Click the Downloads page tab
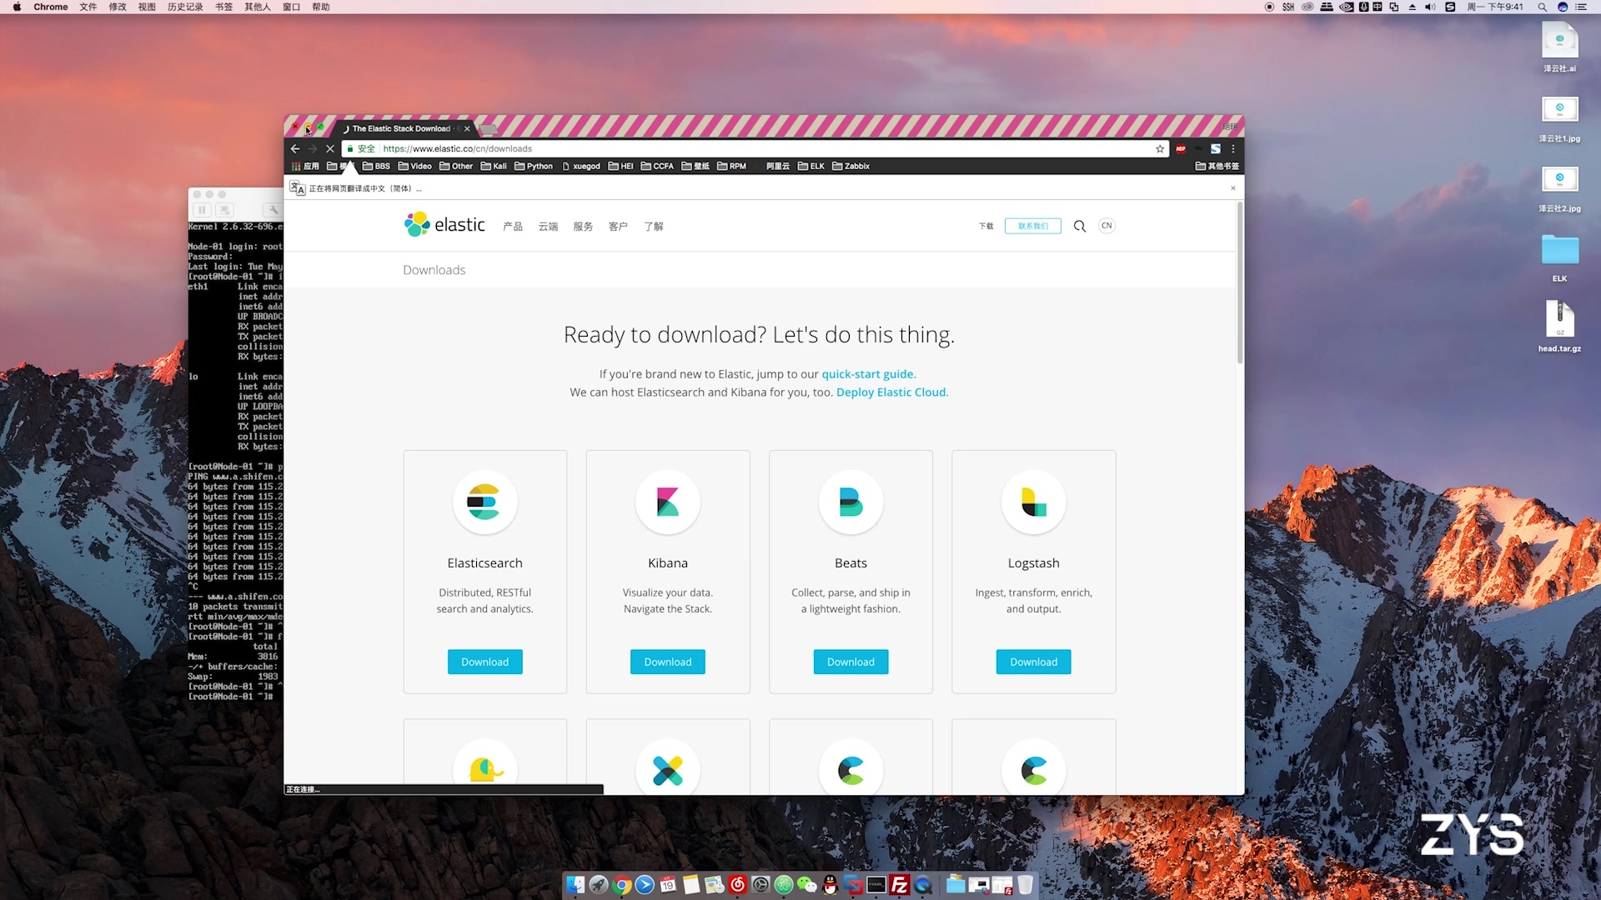1601x900 pixels. click(x=403, y=127)
